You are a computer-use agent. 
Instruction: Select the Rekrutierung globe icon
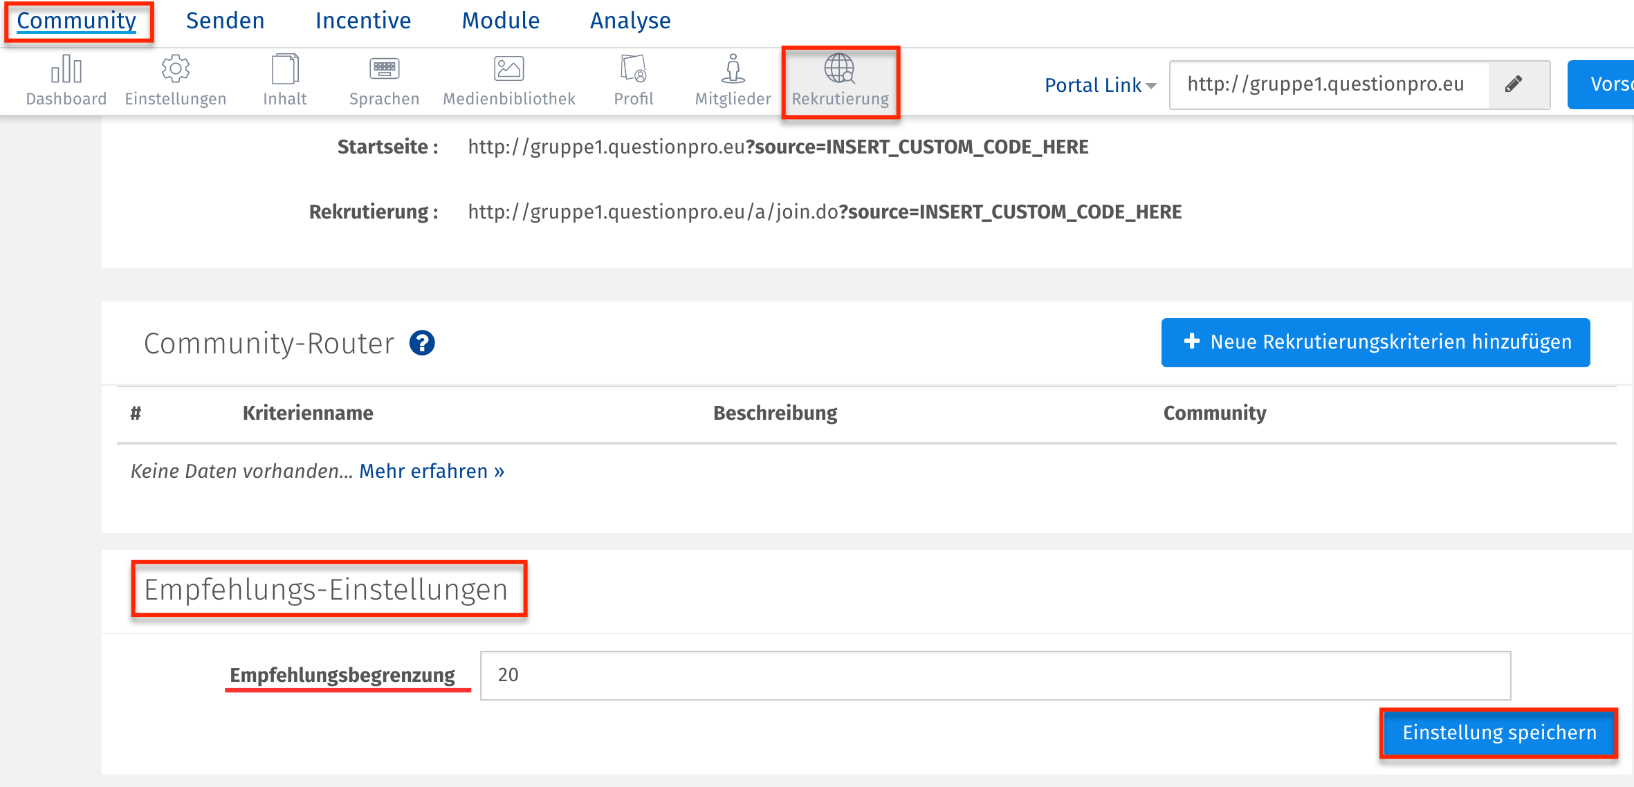(840, 69)
